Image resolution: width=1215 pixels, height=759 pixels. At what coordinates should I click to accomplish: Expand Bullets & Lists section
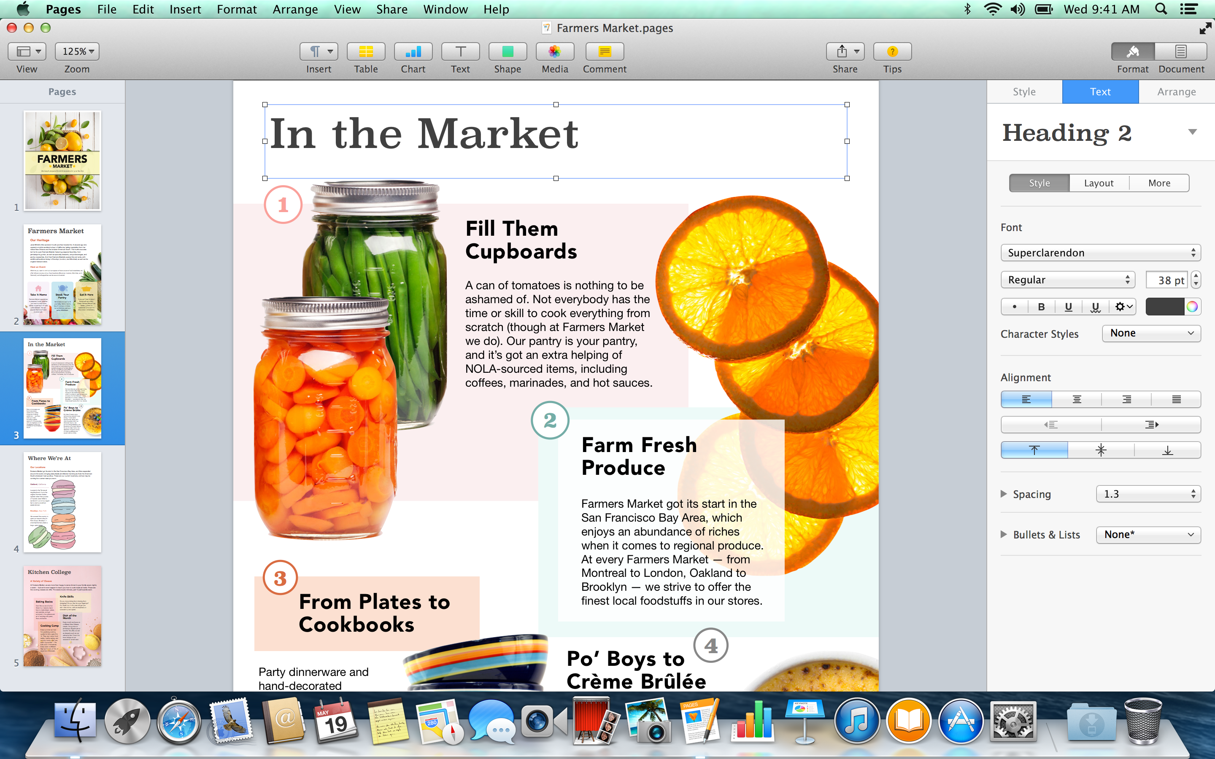point(1004,535)
